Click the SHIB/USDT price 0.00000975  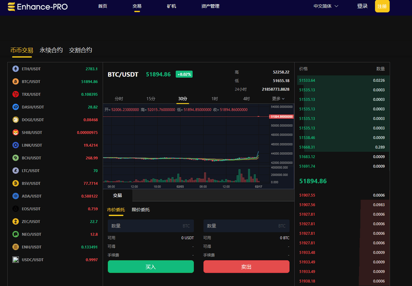coord(87,133)
